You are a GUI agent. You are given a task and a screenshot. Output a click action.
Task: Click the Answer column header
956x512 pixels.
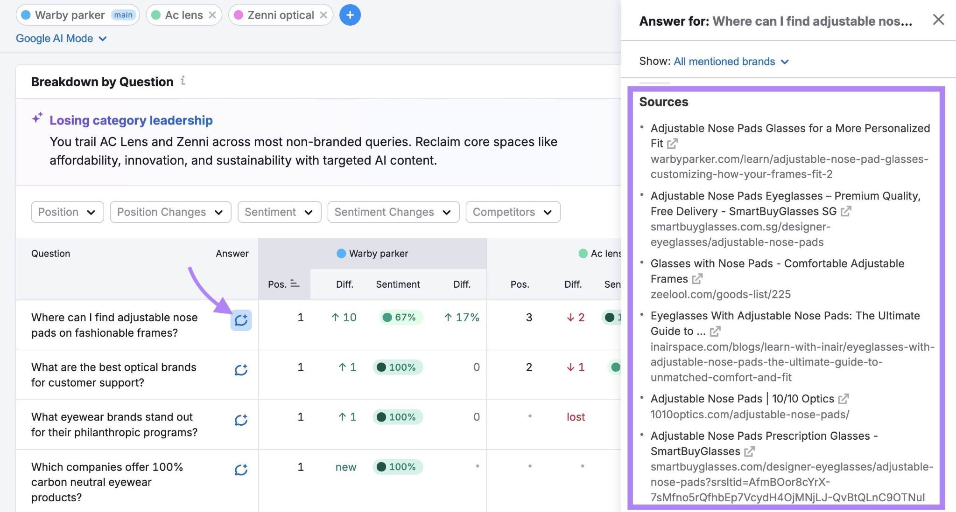point(232,253)
